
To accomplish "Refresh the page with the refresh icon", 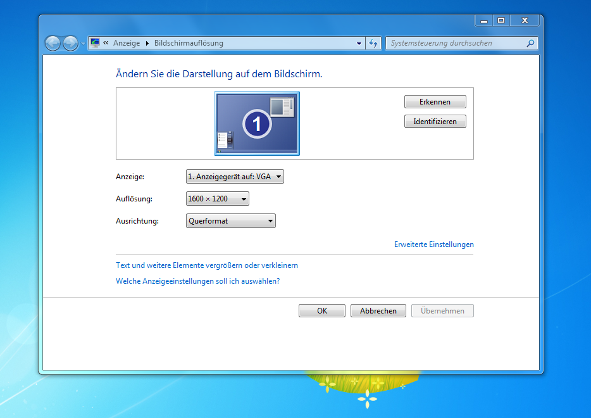I will pyautogui.click(x=373, y=44).
